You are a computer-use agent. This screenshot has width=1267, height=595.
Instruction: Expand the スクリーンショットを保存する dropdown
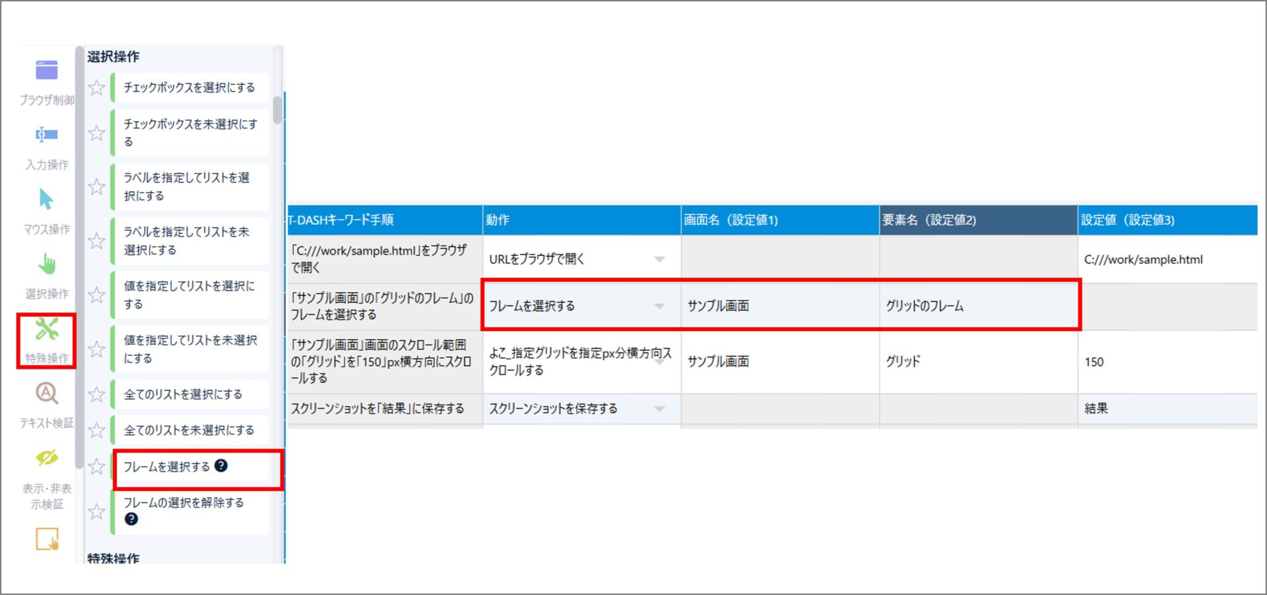(659, 409)
